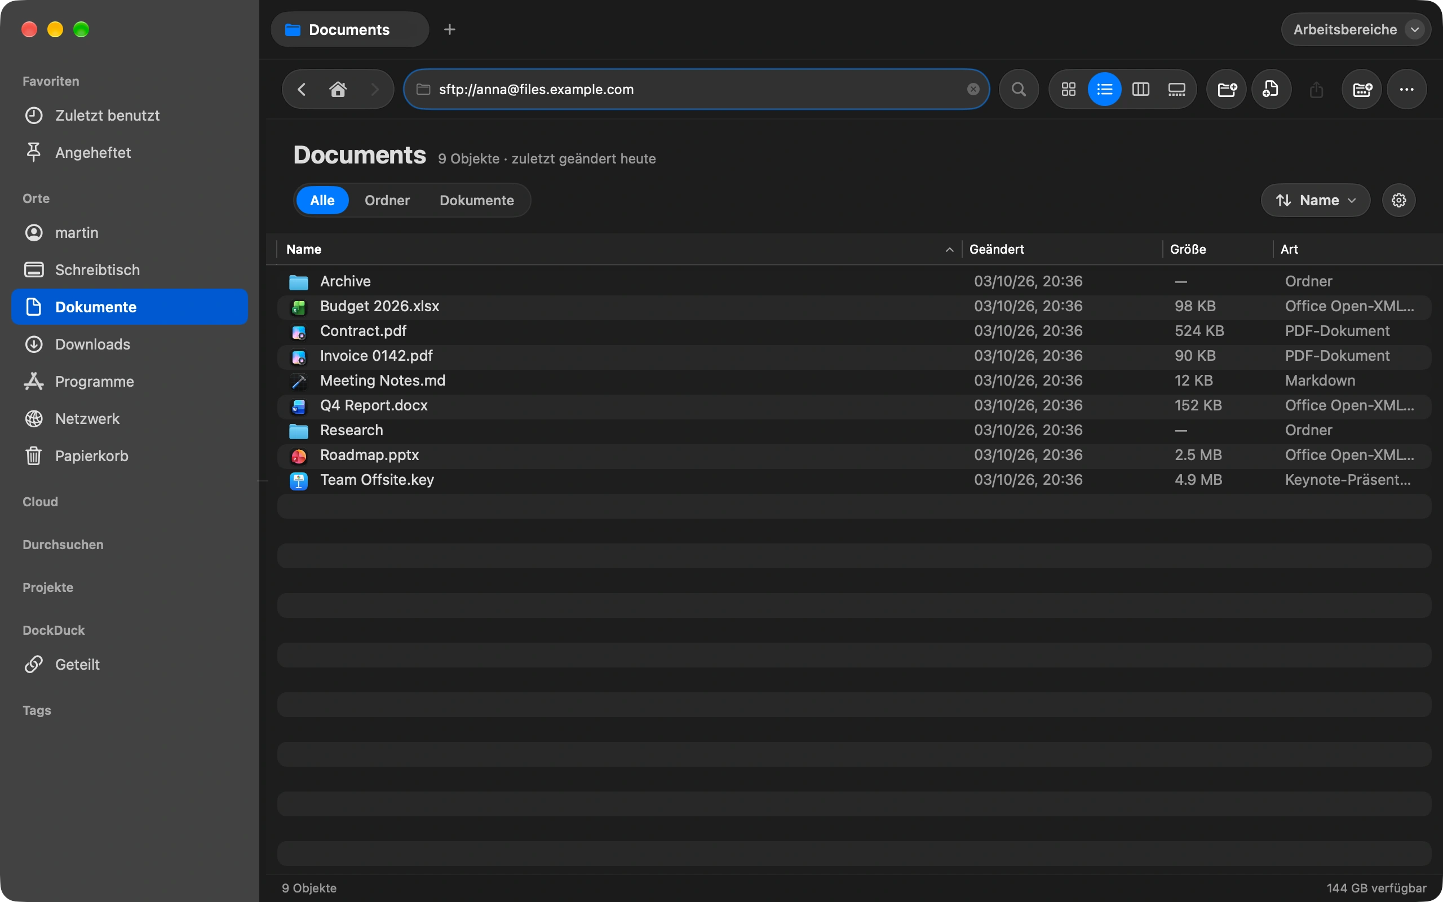This screenshot has height=902, width=1443.
Task: Open the Name sort dropdown
Action: click(1315, 201)
